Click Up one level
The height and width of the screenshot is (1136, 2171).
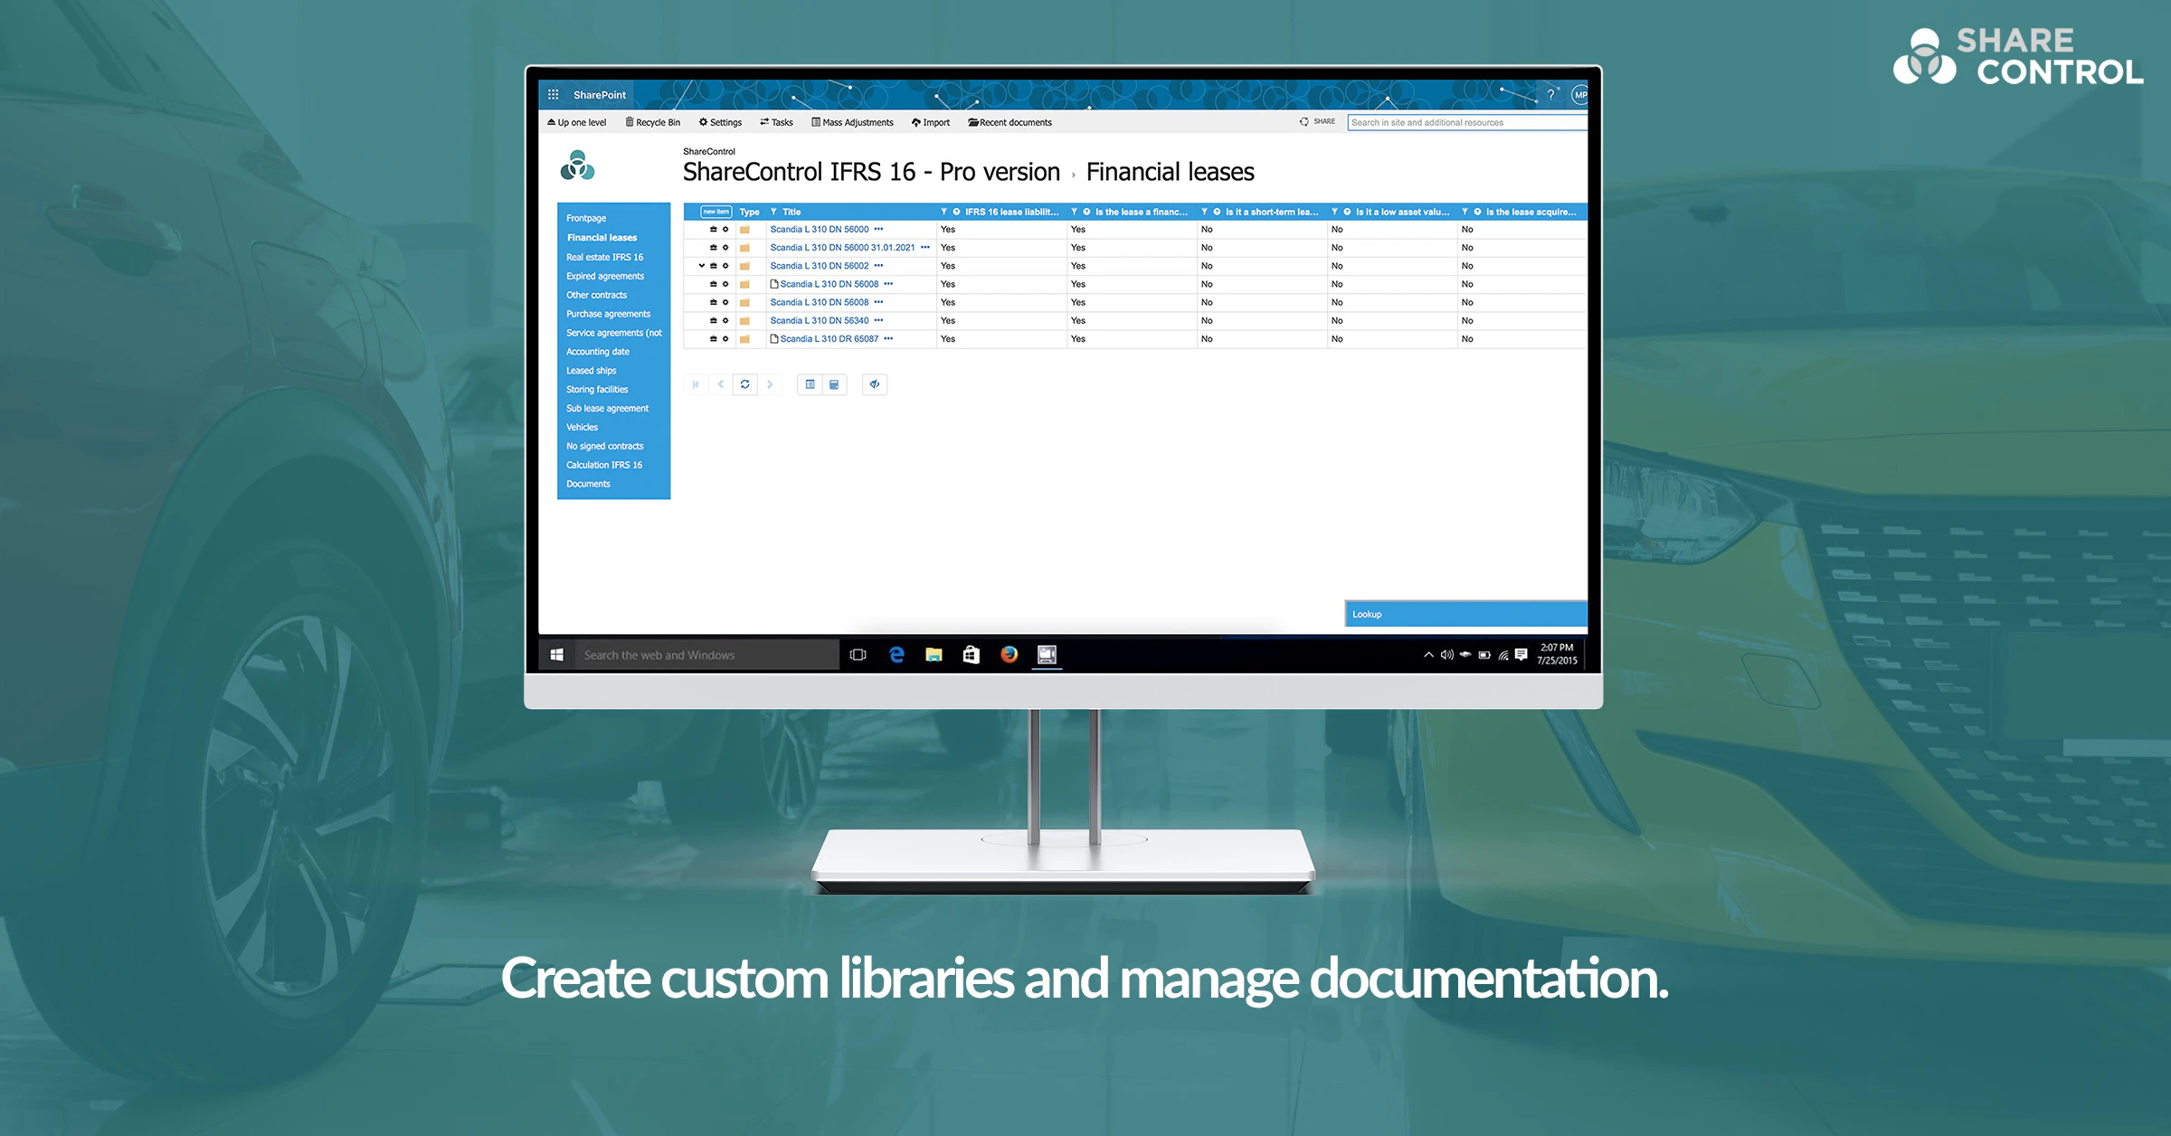coord(576,122)
